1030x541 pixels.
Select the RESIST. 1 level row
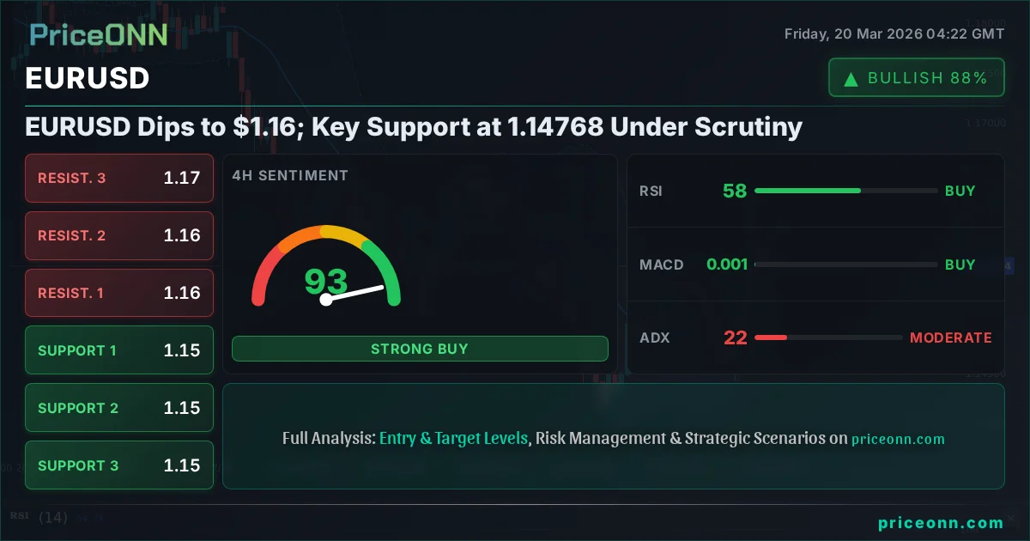coord(119,293)
